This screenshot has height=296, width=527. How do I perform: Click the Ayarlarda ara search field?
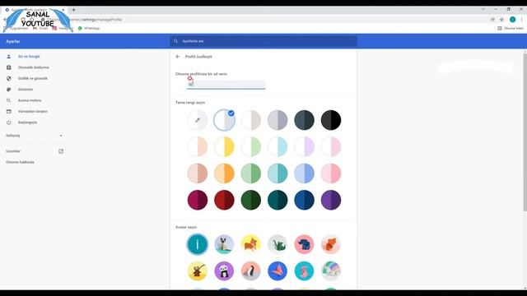(263, 41)
